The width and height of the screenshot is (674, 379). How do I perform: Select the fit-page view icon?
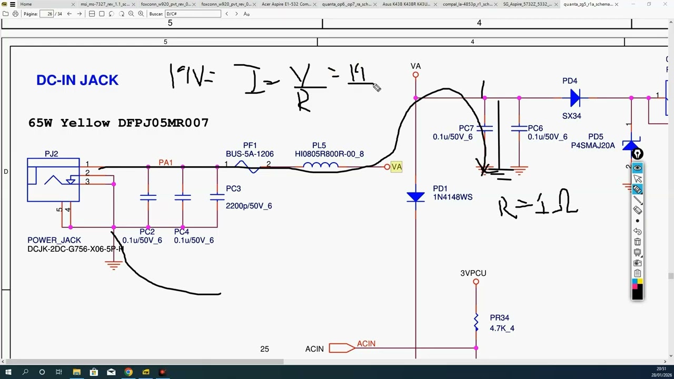(x=102, y=14)
